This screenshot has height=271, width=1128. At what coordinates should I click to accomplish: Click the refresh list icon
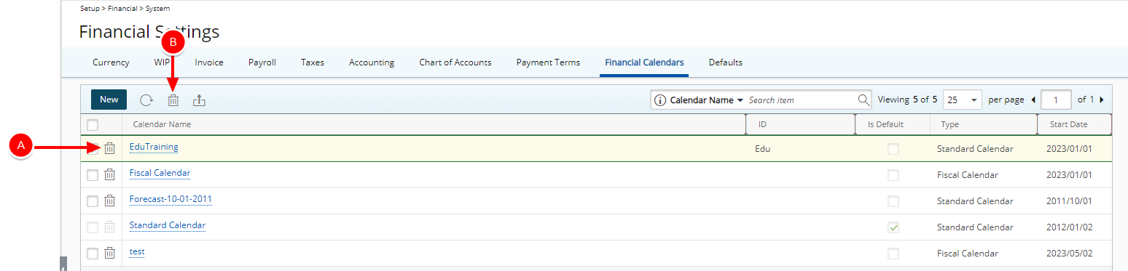tap(146, 100)
